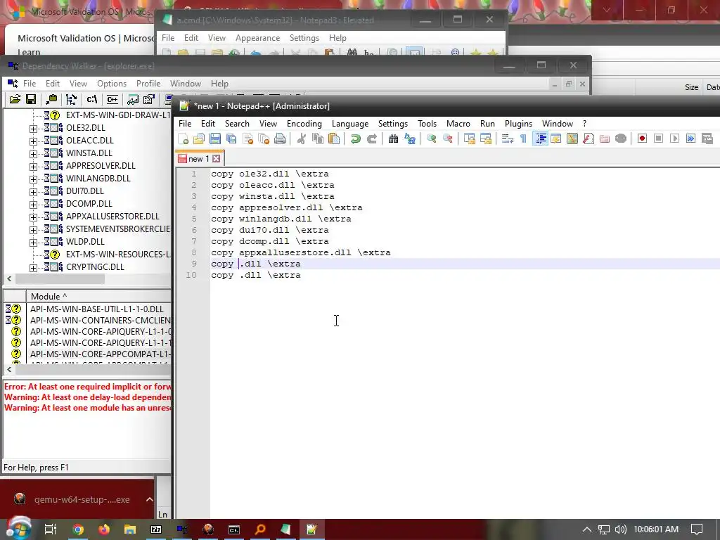
Task: Toggle Word wrap icon in Notepad++
Action: click(508, 139)
